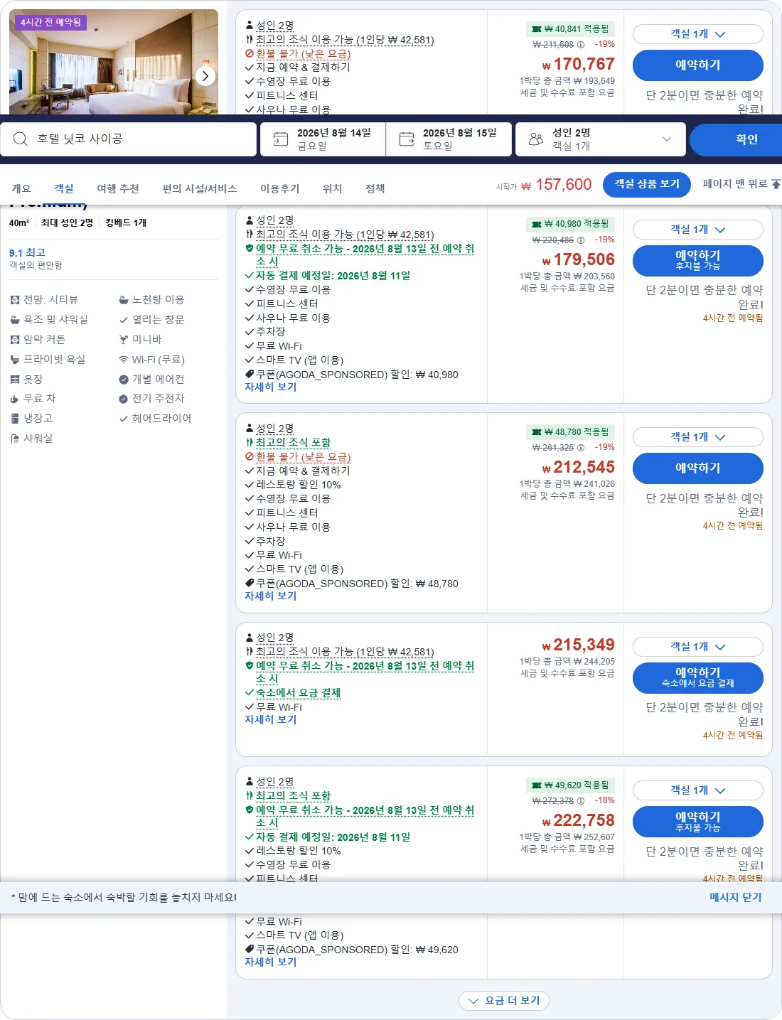Book the ₩179,506 pay-later offer
This screenshot has height=1020, width=782.
click(x=698, y=260)
